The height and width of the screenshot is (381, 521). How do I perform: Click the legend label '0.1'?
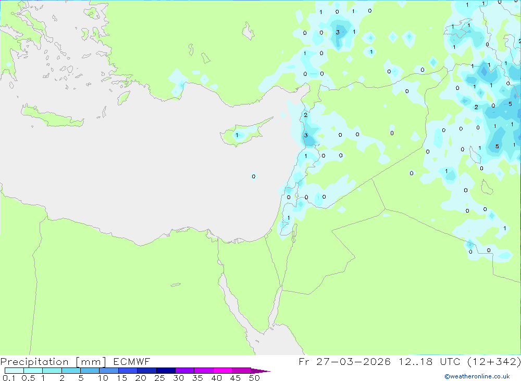pyautogui.click(x=9, y=378)
